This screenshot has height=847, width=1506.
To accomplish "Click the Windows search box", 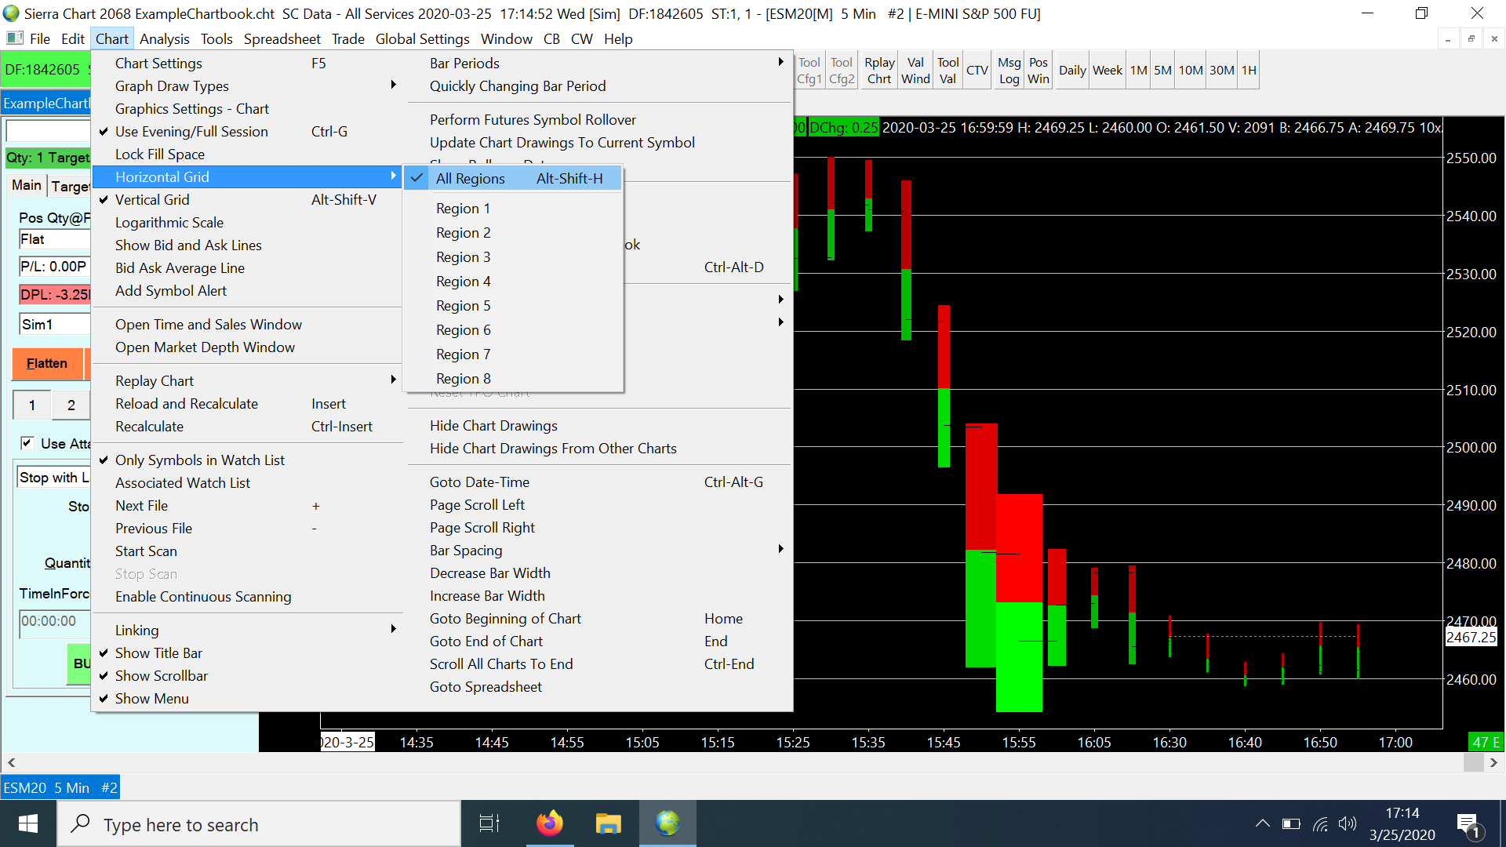I will 259,824.
